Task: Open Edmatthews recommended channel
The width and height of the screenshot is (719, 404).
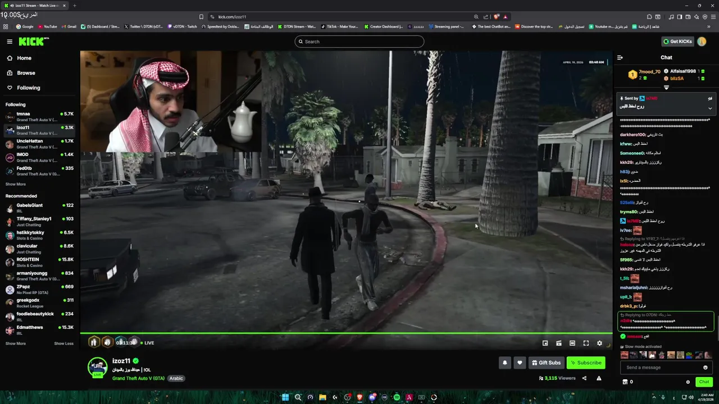Action: [x=39, y=330]
